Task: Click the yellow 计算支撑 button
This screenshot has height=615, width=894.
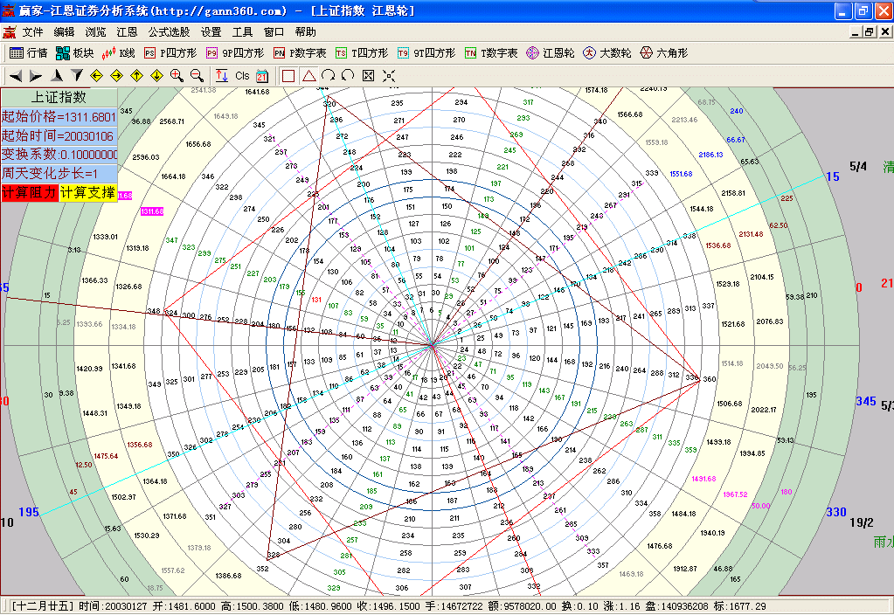Action: coord(87,193)
